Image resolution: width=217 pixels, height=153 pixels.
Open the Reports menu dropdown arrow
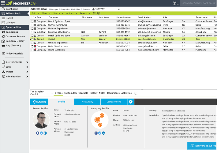(89, 13)
